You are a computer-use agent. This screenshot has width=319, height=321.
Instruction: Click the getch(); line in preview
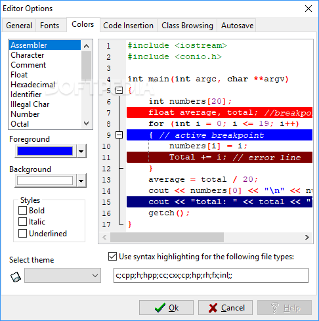(x=169, y=213)
